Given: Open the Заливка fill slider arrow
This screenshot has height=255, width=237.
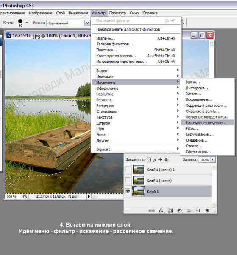Looking at the screenshot, I should pyautogui.click(x=213, y=159).
